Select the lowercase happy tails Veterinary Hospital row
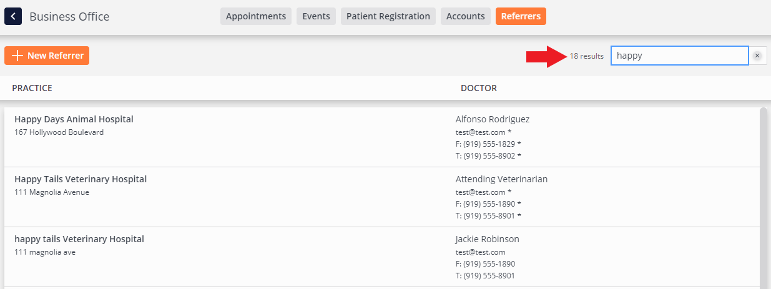Viewport: 771px width, 289px height. 79,239
